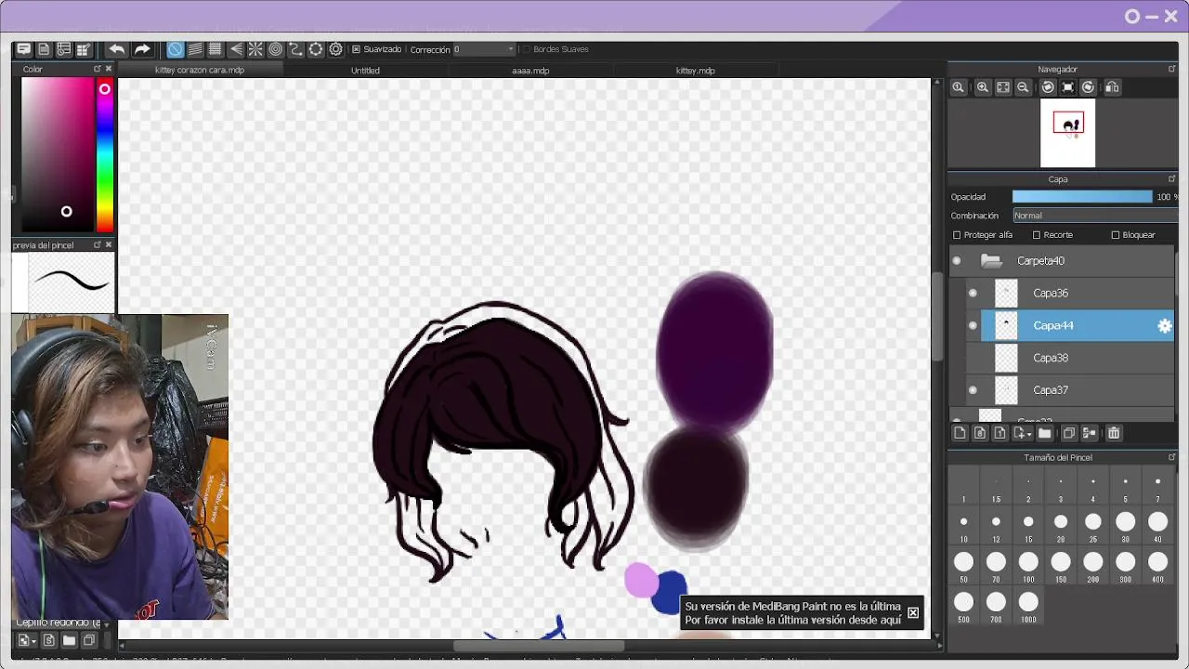Click the Opacidad opacity slider
The width and height of the screenshot is (1189, 669).
[x=1082, y=197]
